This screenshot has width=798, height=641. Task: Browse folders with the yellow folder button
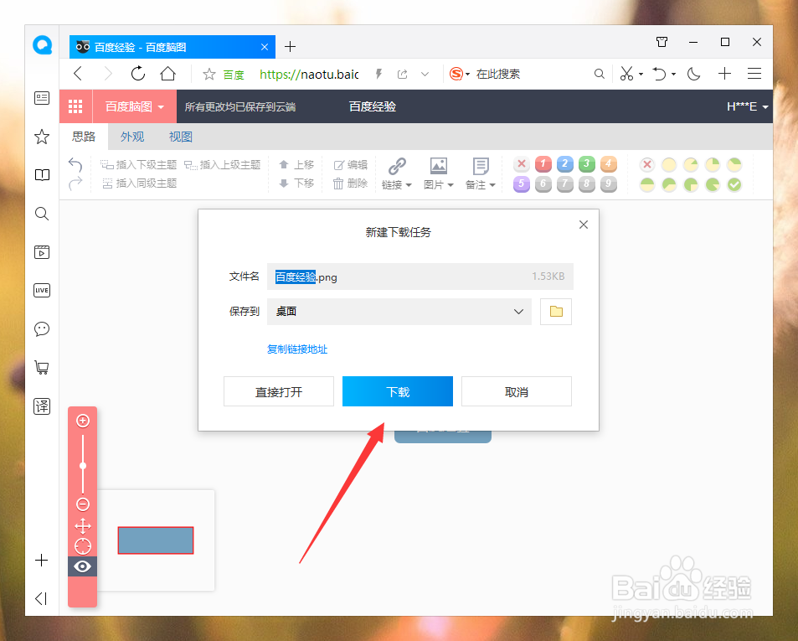click(556, 312)
